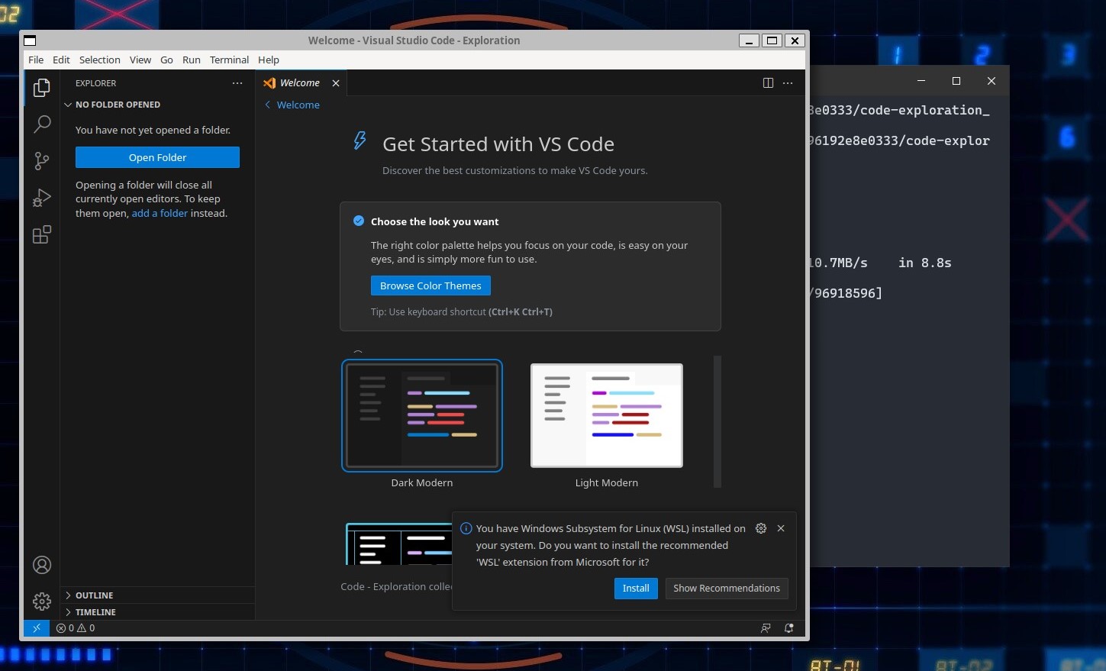
Task: Open the Source Control view
Action: click(x=42, y=160)
